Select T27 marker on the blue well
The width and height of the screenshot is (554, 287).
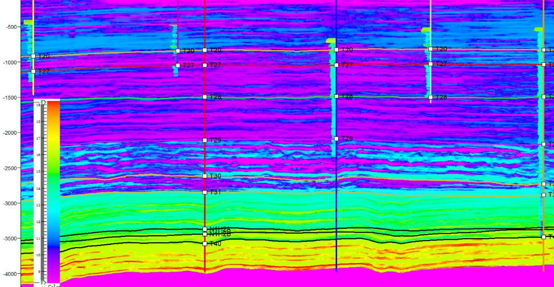(336, 65)
